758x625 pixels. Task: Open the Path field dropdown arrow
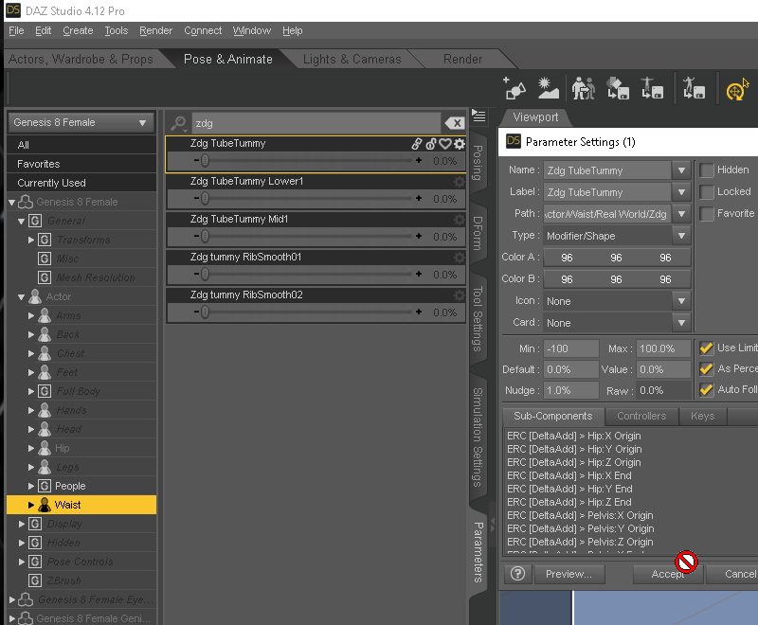click(681, 213)
